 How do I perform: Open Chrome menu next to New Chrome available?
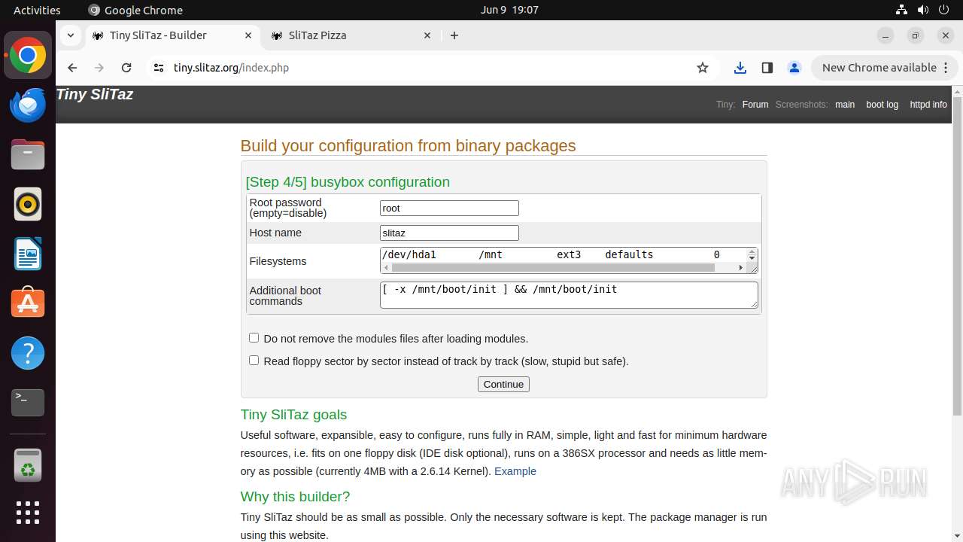[947, 68]
